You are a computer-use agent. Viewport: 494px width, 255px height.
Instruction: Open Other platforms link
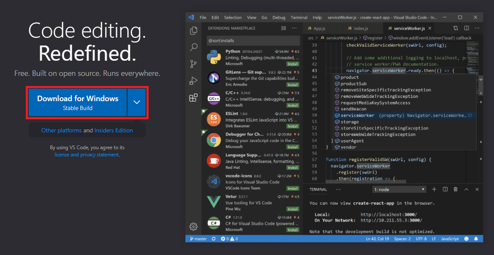click(62, 130)
